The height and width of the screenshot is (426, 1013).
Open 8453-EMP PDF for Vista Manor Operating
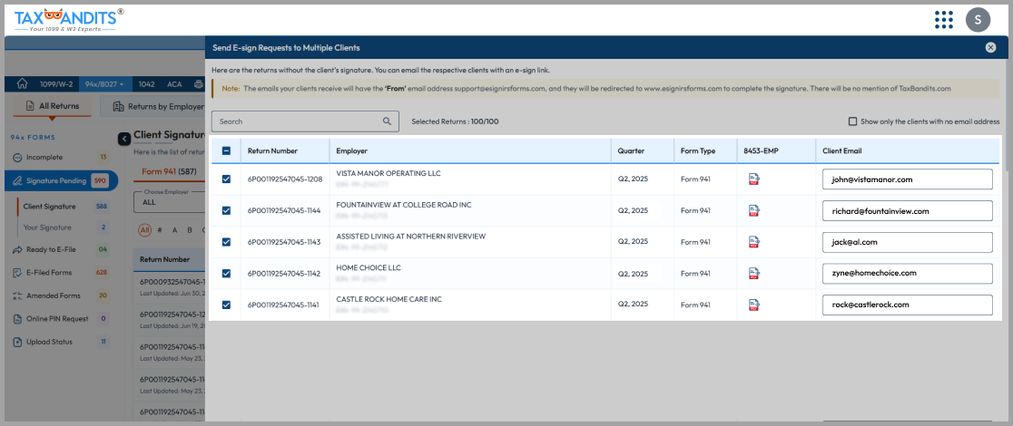pyautogui.click(x=754, y=179)
